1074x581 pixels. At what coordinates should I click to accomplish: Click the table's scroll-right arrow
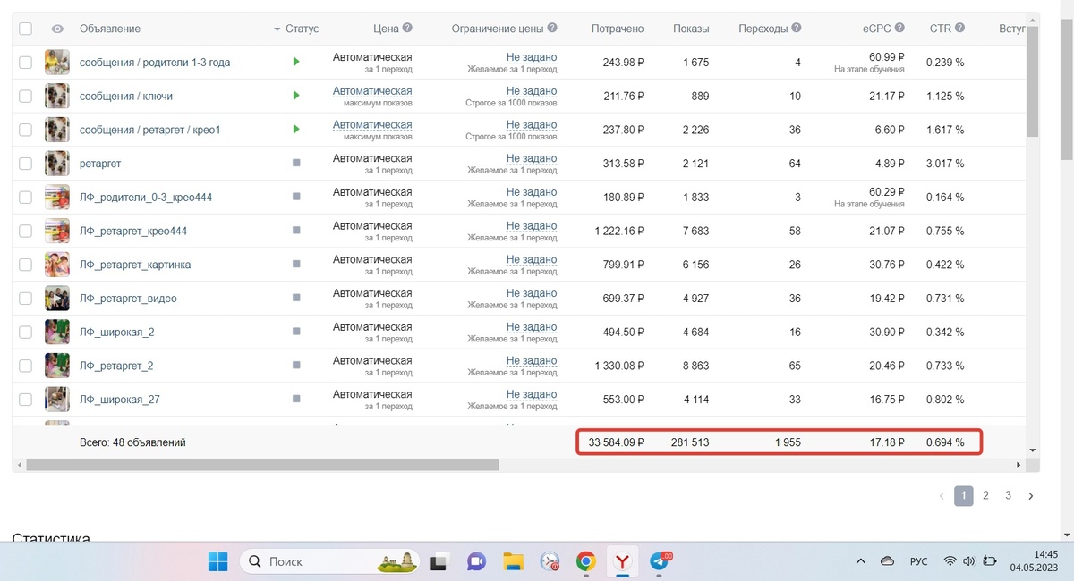click(x=1018, y=466)
